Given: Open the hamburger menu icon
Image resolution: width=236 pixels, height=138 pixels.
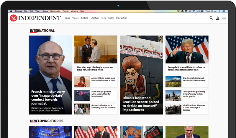Looking at the screenshot, I should [x=224, y=18].
